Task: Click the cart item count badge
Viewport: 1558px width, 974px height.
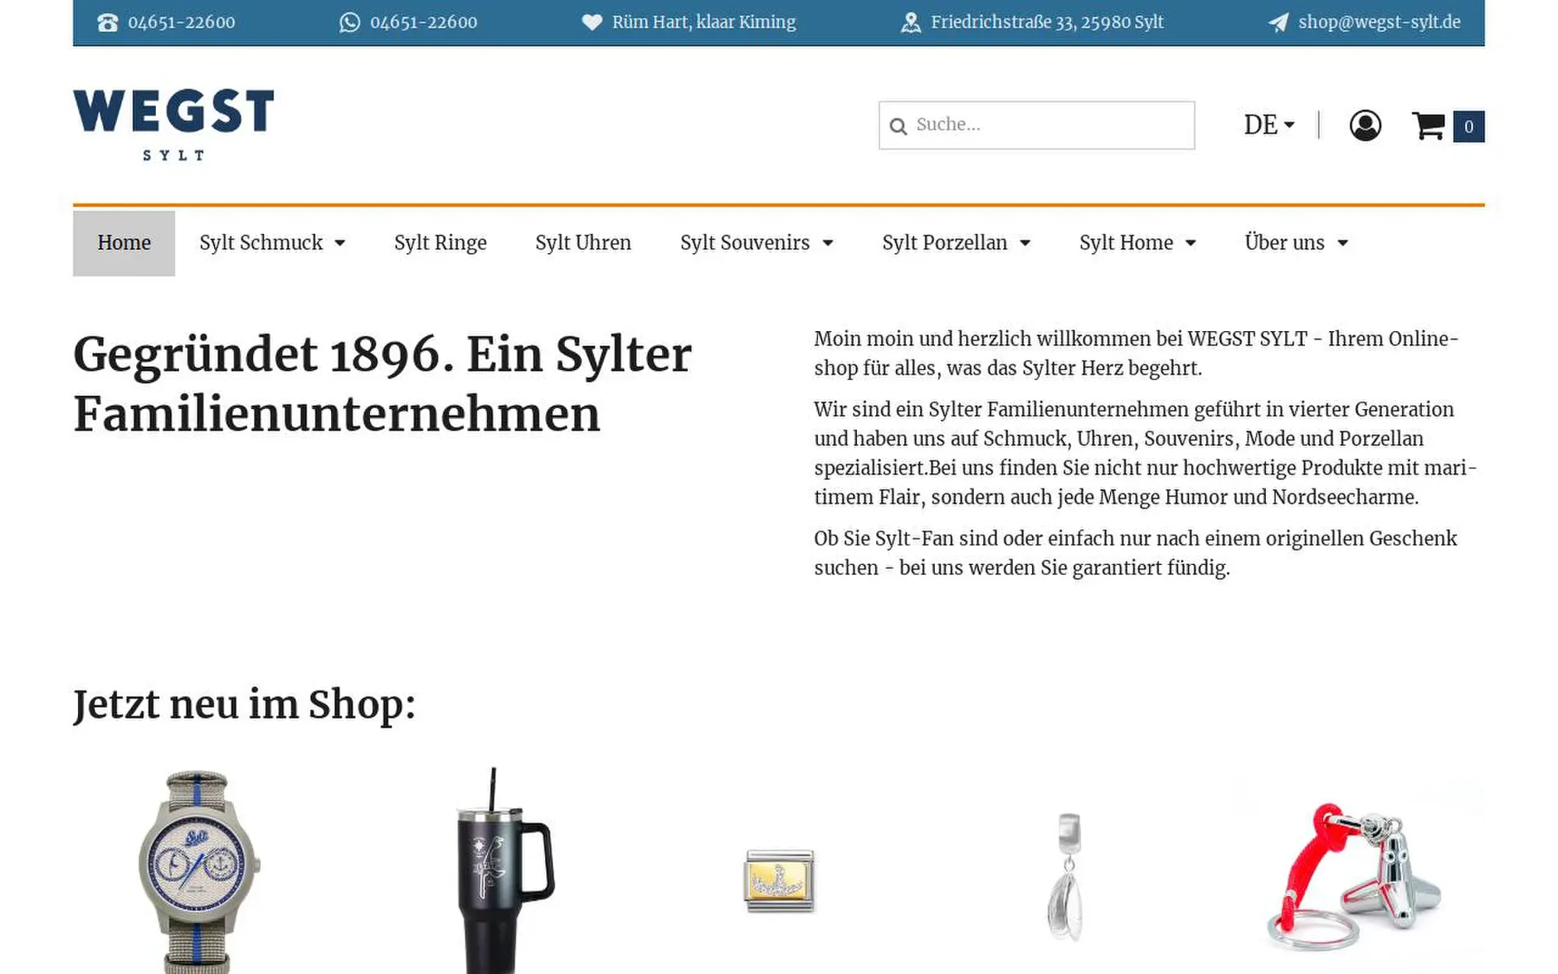Action: pos(1468,127)
